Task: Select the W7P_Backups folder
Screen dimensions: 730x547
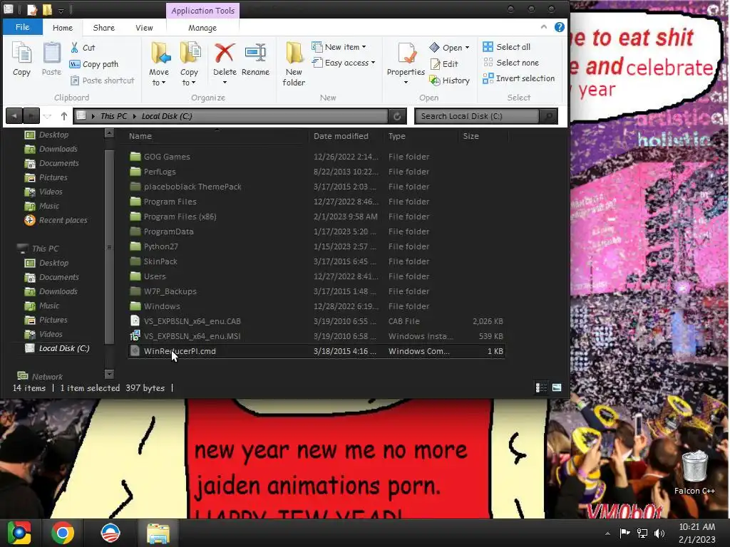Action: click(316, 291)
